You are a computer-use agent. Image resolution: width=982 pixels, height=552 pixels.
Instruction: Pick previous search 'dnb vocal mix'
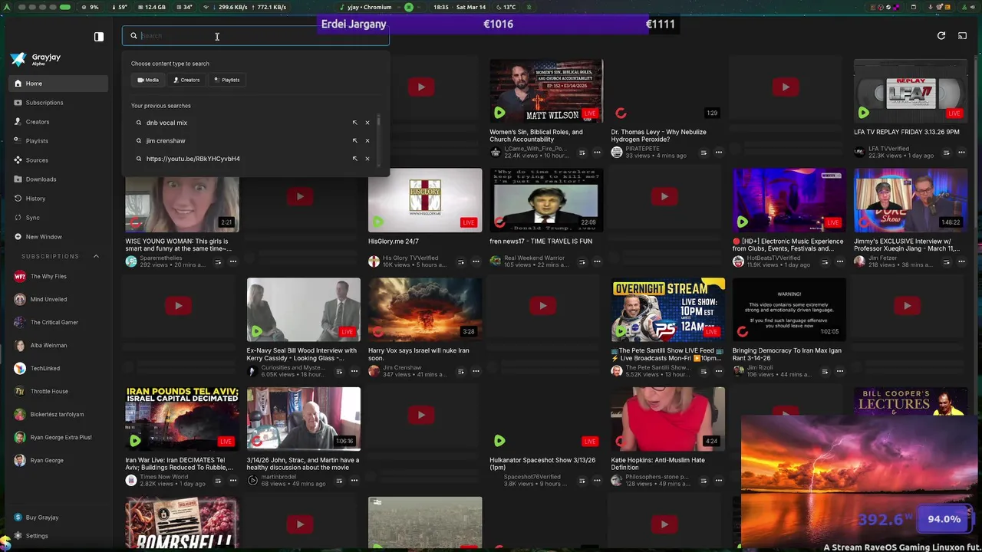coord(166,123)
